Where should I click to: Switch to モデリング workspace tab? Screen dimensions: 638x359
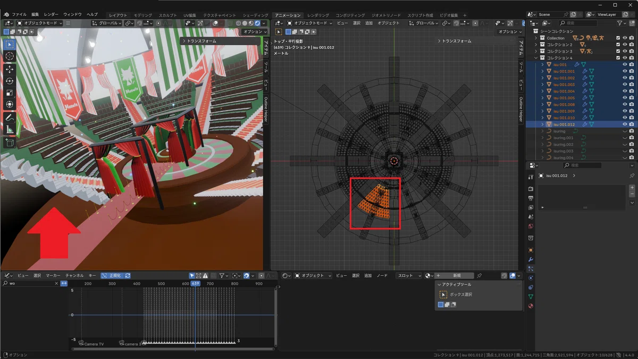(142, 15)
